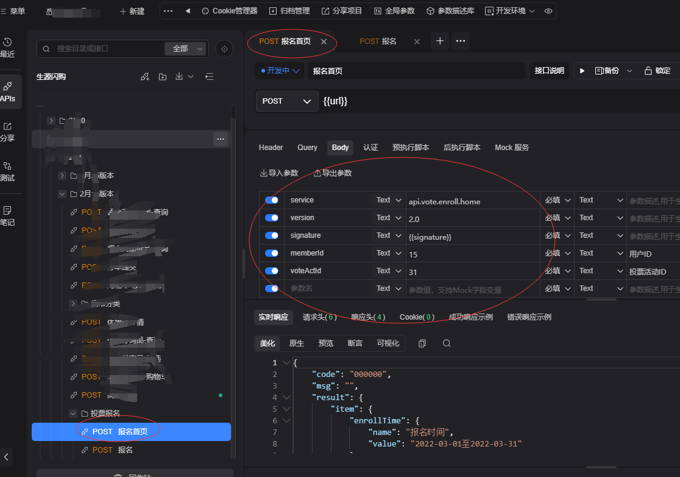This screenshot has width=680, height=477.
Task: Click the three-dot more button on highlighted tree row
Action: (221, 139)
